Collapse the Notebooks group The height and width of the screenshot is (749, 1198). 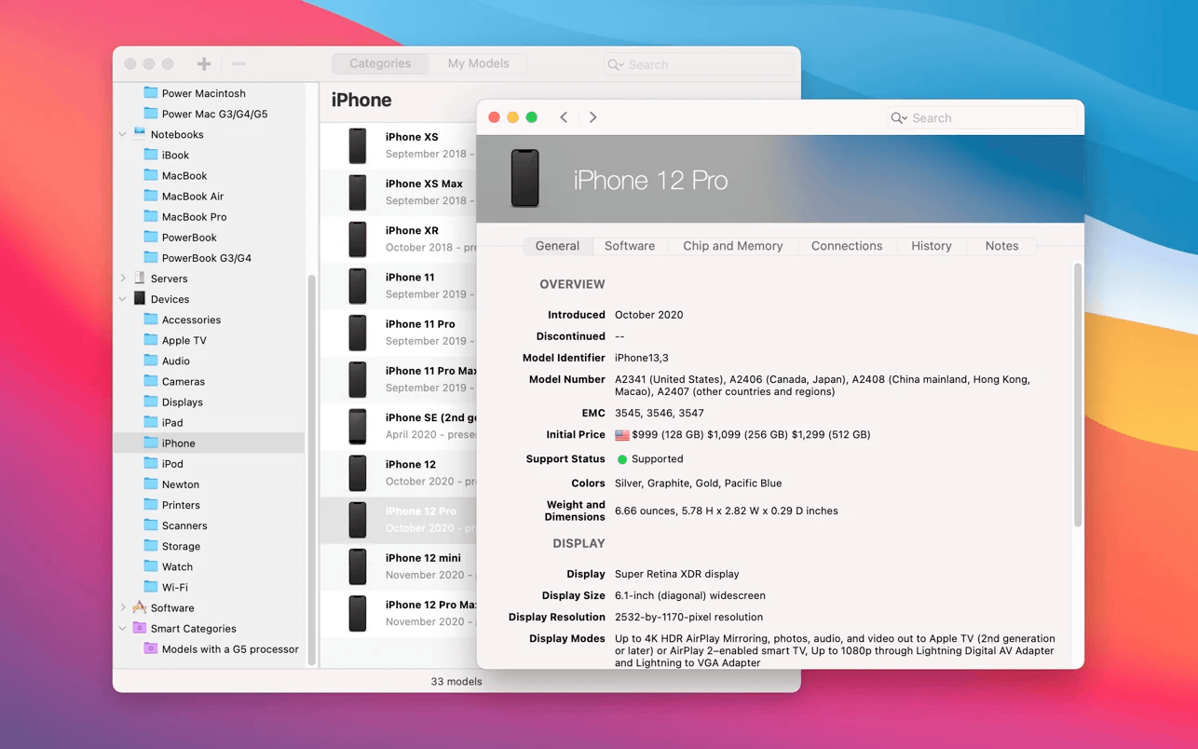[123, 135]
